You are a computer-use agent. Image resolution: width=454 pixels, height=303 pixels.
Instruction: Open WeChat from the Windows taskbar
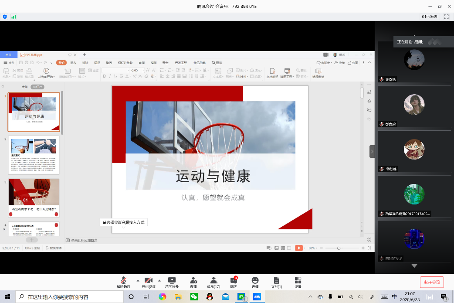(x=193, y=297)
